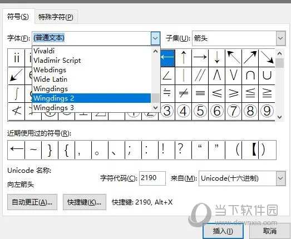Select the left arrow symbol in grid

[167, 58]
